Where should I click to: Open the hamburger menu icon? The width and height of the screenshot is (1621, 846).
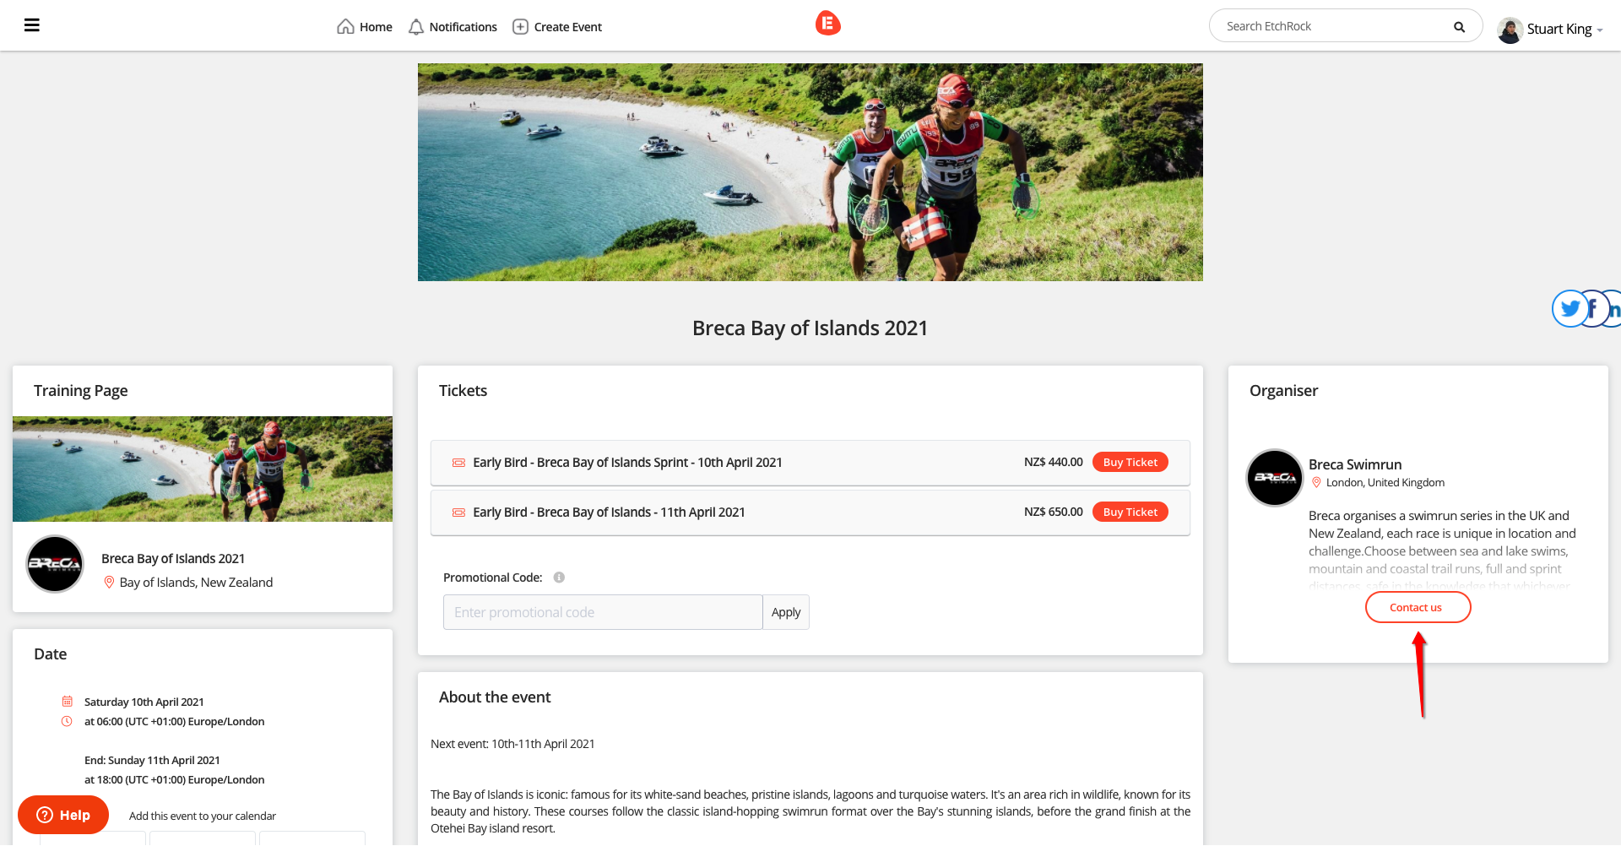pyautogui.click(x=32, y=25)
